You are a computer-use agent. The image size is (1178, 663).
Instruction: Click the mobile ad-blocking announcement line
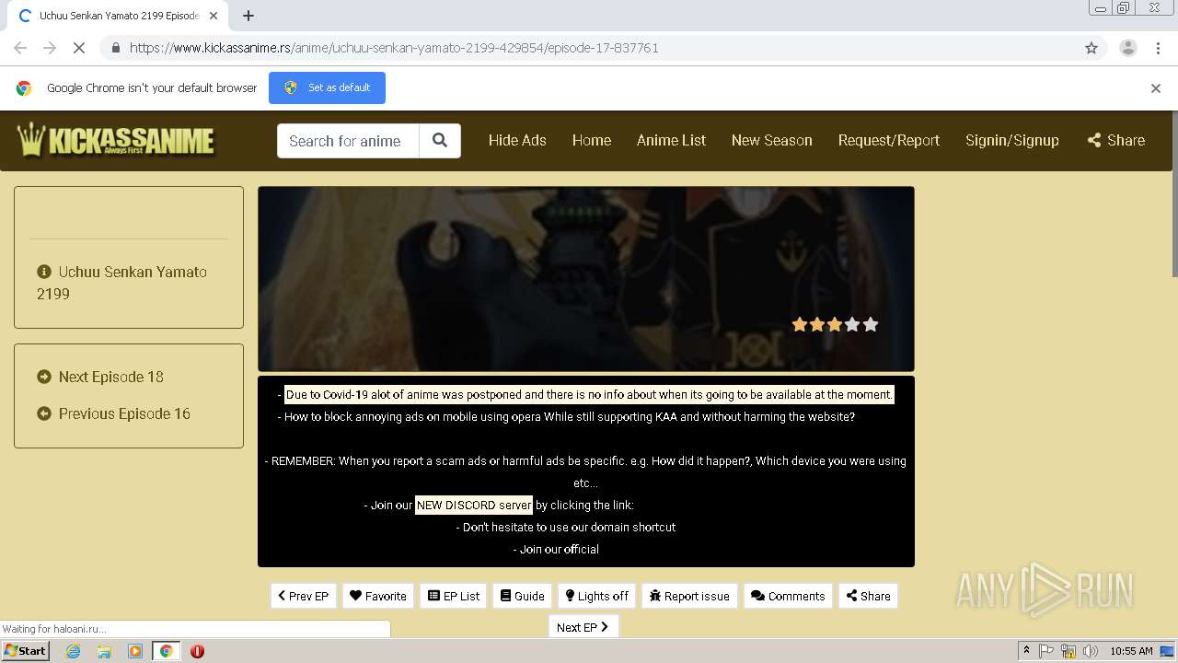pyautogui.click(x=570, y=416)
